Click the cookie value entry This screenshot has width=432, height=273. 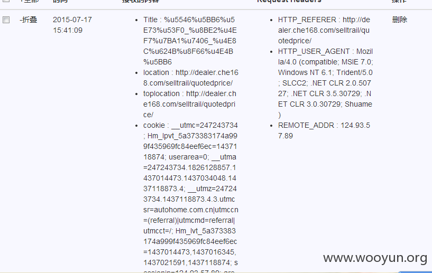[191, 197]
